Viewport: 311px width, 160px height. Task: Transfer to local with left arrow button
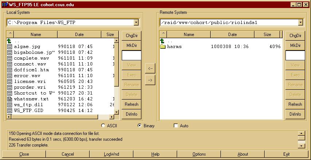tap(150, 68)
